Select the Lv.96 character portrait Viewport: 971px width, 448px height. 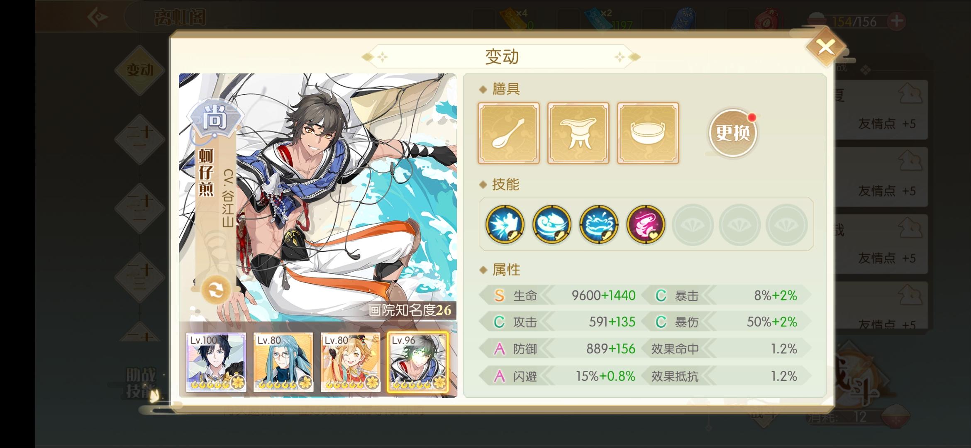click(x=417, y=362)
